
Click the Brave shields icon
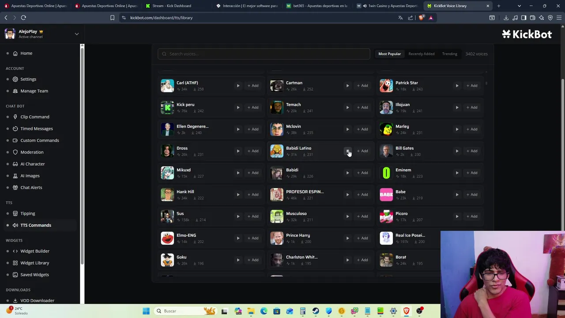[421, 18]
